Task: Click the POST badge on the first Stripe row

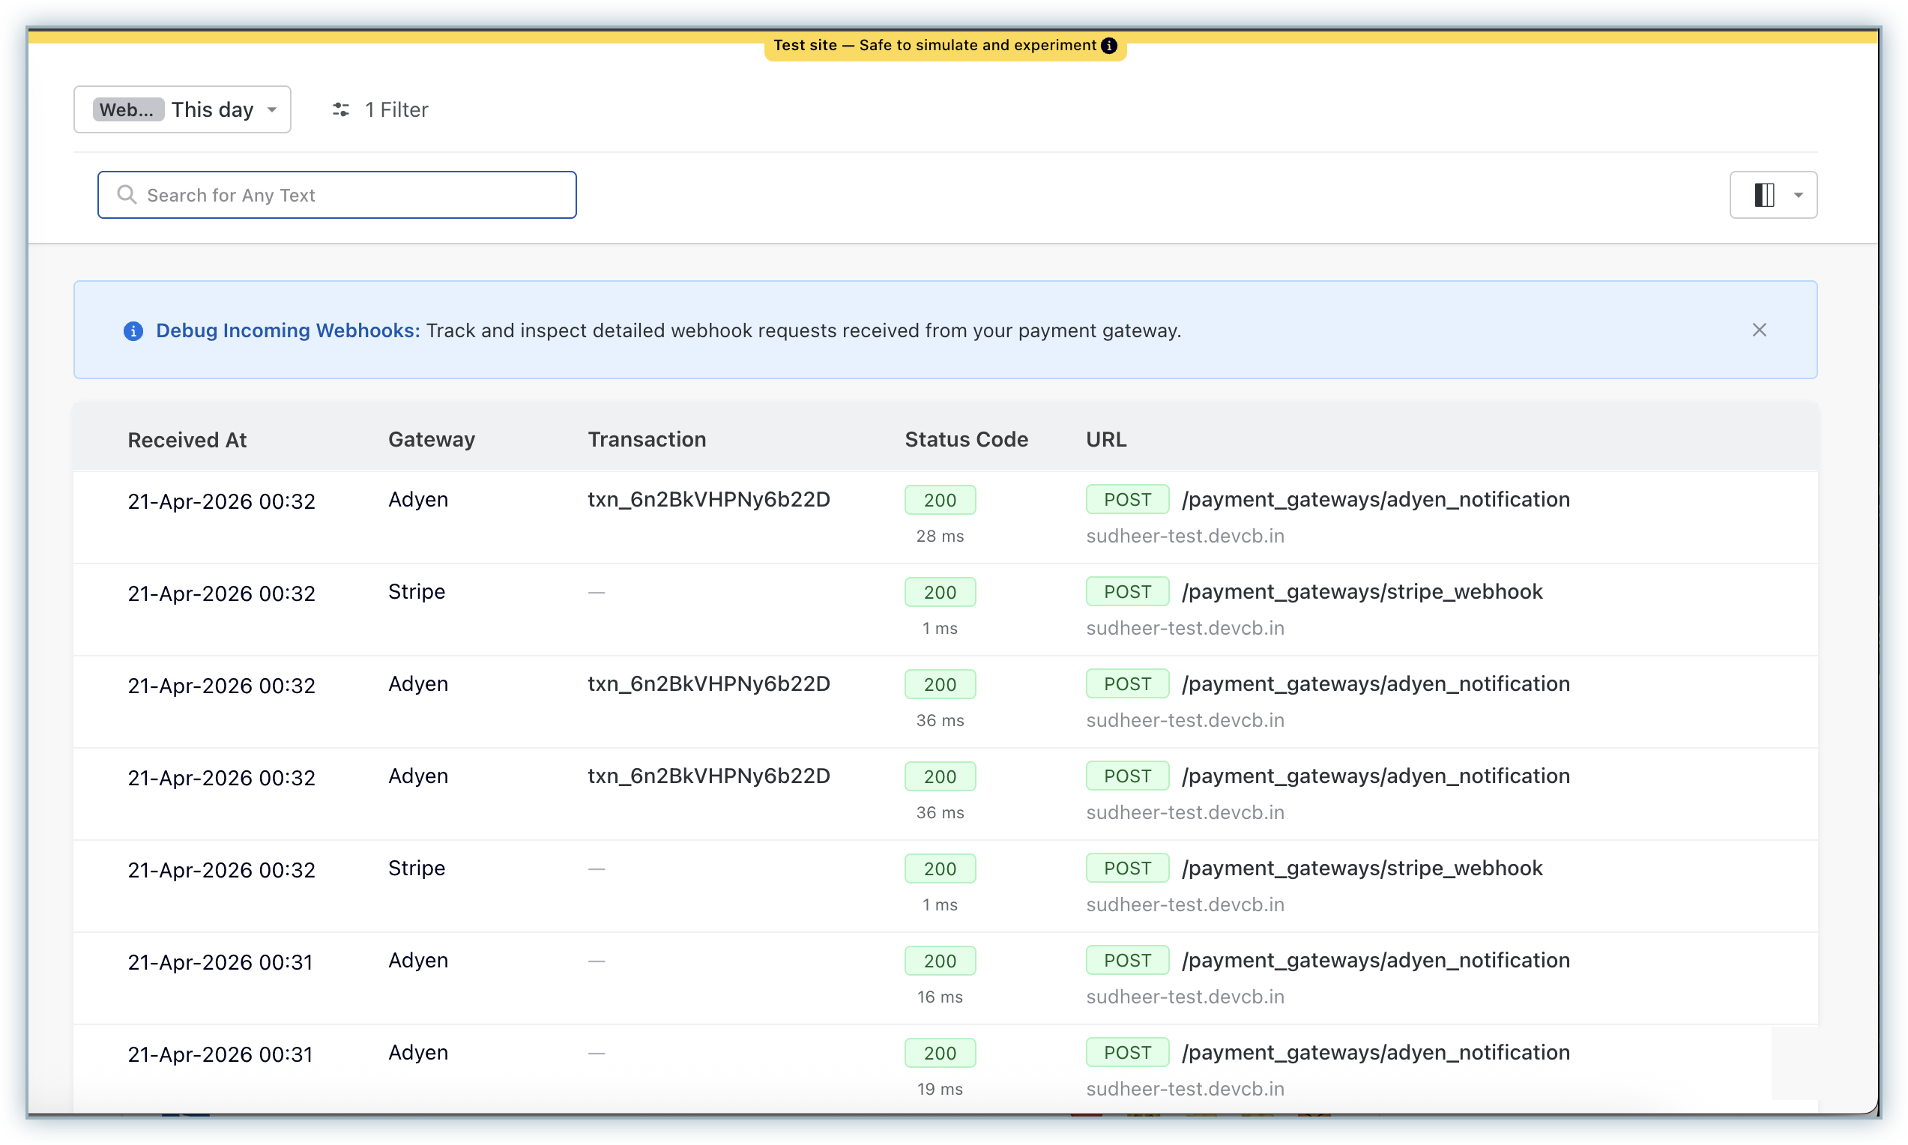Action: point(1126,591)
